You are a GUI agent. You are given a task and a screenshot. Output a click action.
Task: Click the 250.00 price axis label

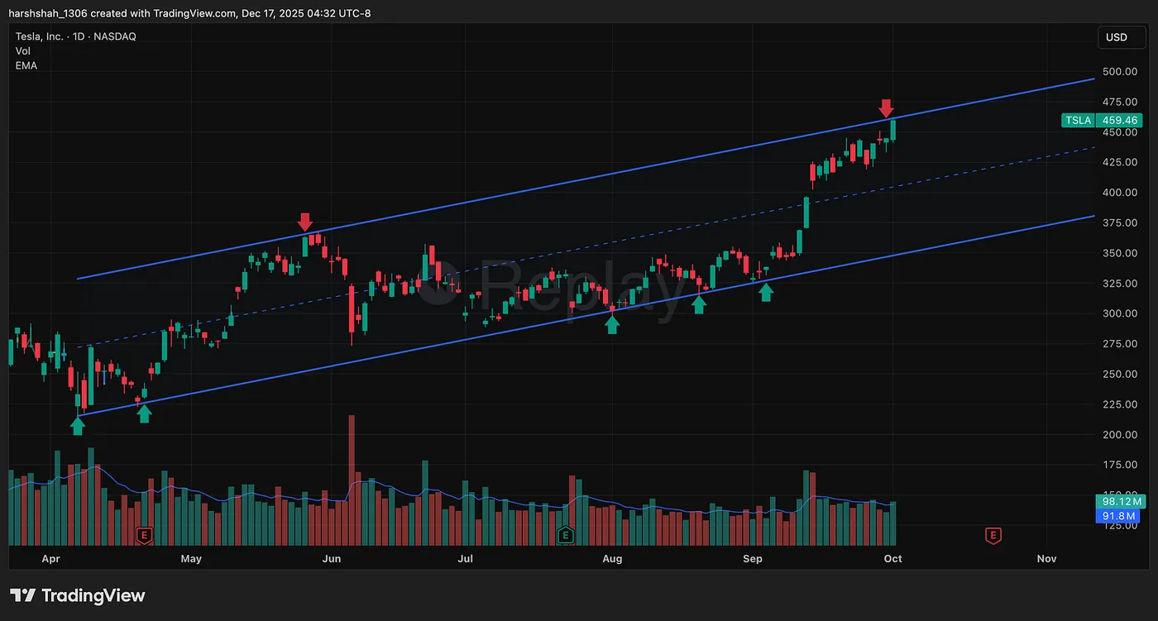(1120, 375)
